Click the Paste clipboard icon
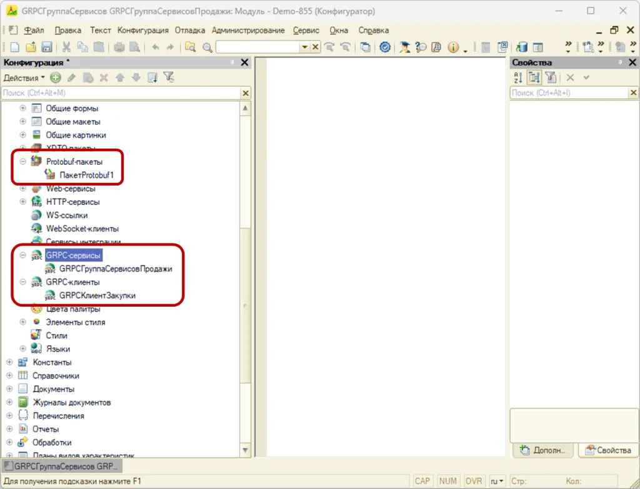The image size is (640, 489). click(98, 47)
